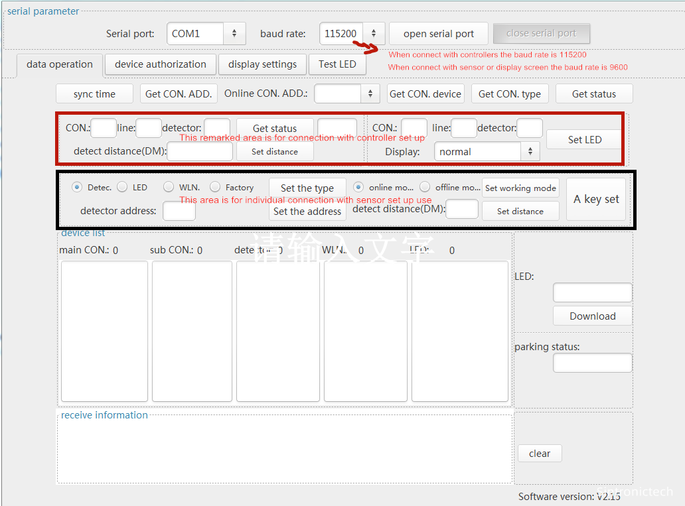Clear the receive information log
685x506 pixels.
coord(540,454)
